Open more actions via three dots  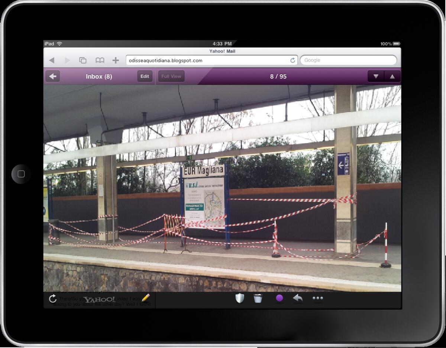[x=318, y=298]
